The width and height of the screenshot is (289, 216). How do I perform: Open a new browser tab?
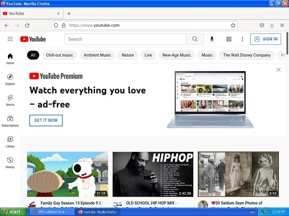tap(69, 13)
